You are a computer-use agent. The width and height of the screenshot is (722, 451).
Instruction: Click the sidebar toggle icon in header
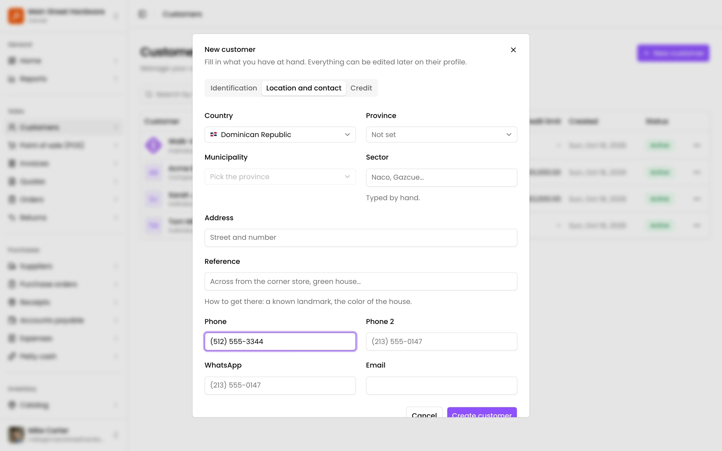(x=142, y=14)
